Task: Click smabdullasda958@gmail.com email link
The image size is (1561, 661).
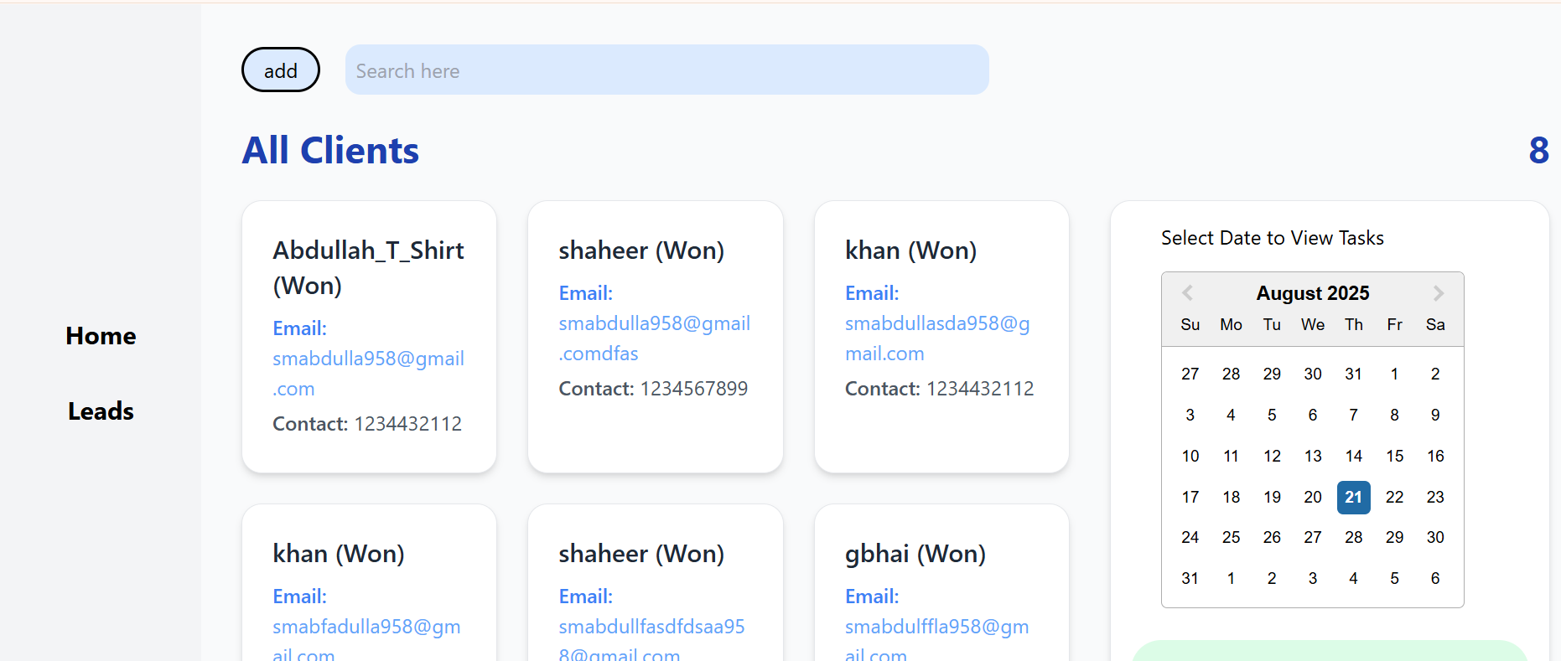Action: (x=937, y=338)
